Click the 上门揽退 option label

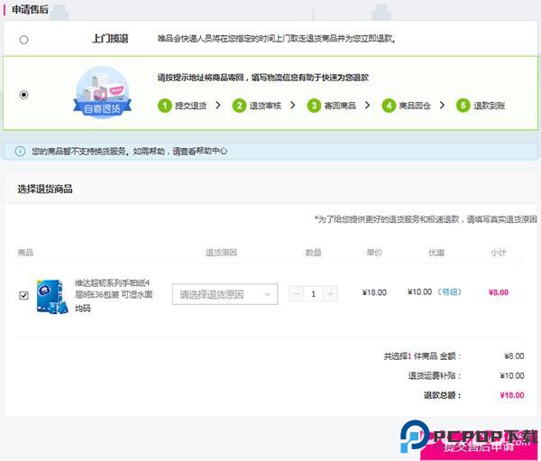coord(110,40)
